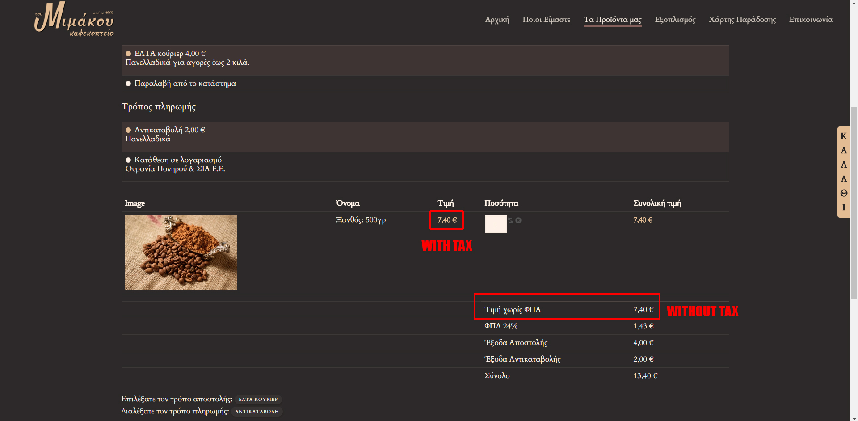The height and width of the screenshot is (421, 858).
Task: Click the Ποσότητα column header
Action: 501,203
